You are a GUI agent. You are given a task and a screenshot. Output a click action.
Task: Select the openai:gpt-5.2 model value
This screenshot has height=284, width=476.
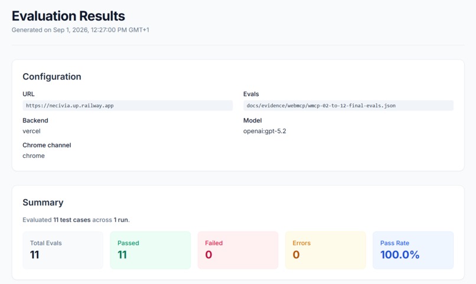(x=265, y=131)
